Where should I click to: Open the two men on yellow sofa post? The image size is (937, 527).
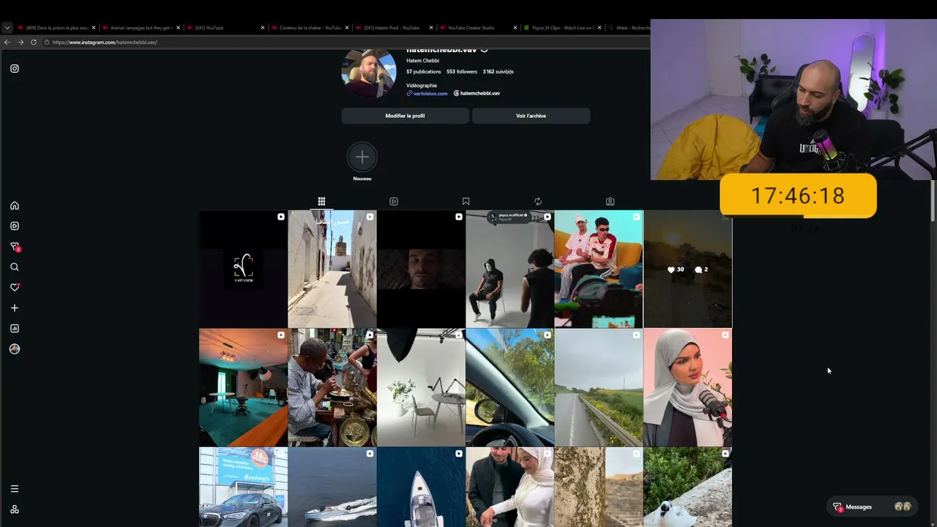click(599, 269)
